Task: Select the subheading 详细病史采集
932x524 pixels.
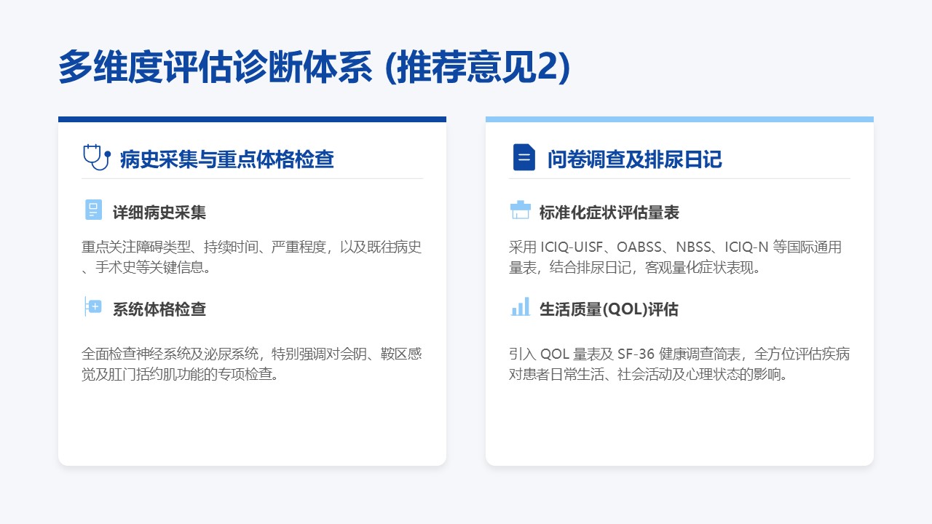Action: [x=159, y=213]
